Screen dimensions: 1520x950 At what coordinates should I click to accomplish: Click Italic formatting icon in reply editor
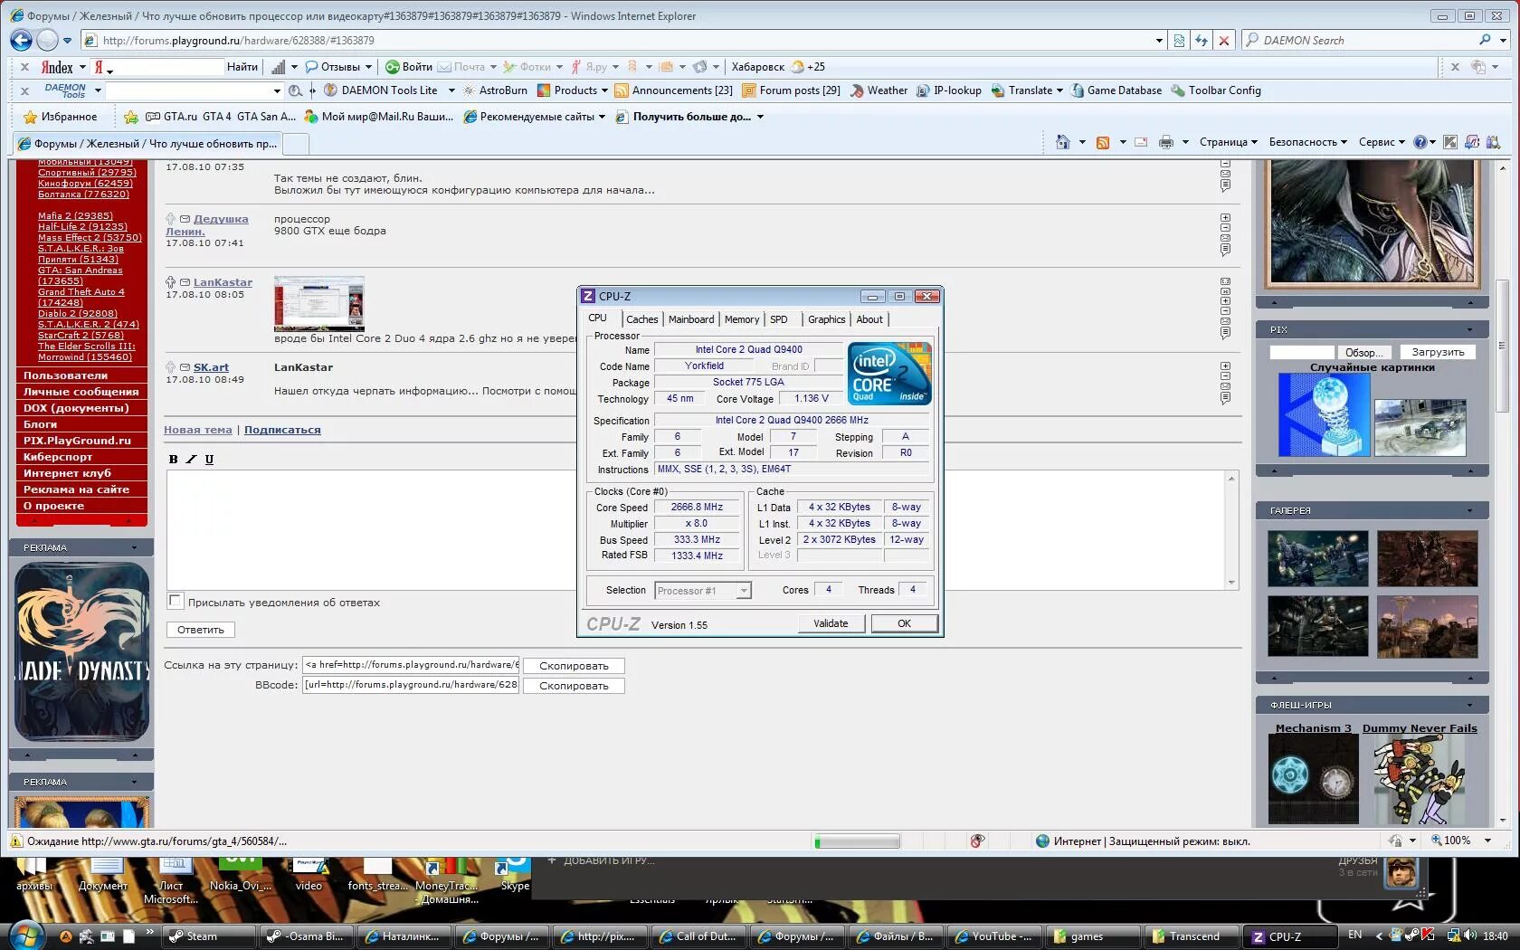click(191, 460)
